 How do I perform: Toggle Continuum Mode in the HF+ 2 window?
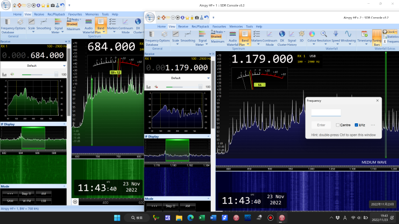(270, 38)
